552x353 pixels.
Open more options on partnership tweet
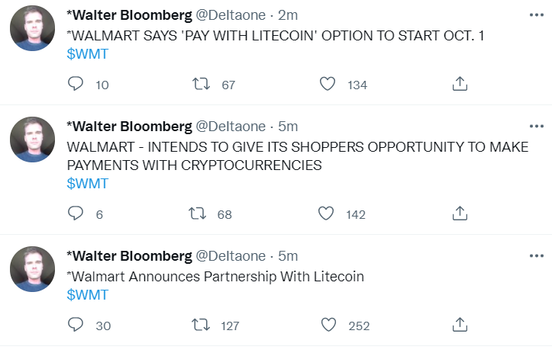(537, 255)
